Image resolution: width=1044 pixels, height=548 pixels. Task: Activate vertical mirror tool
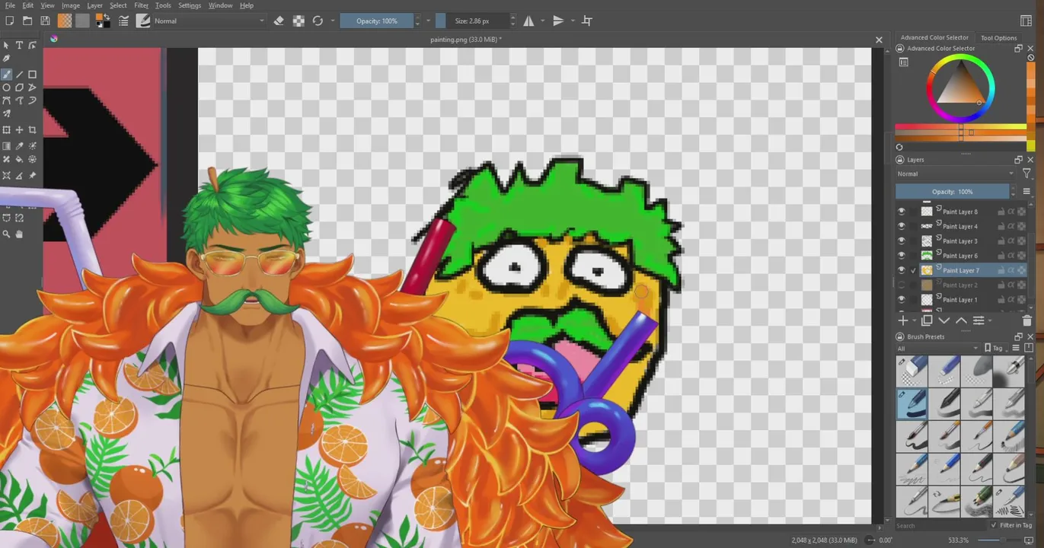tap(558, 21)
